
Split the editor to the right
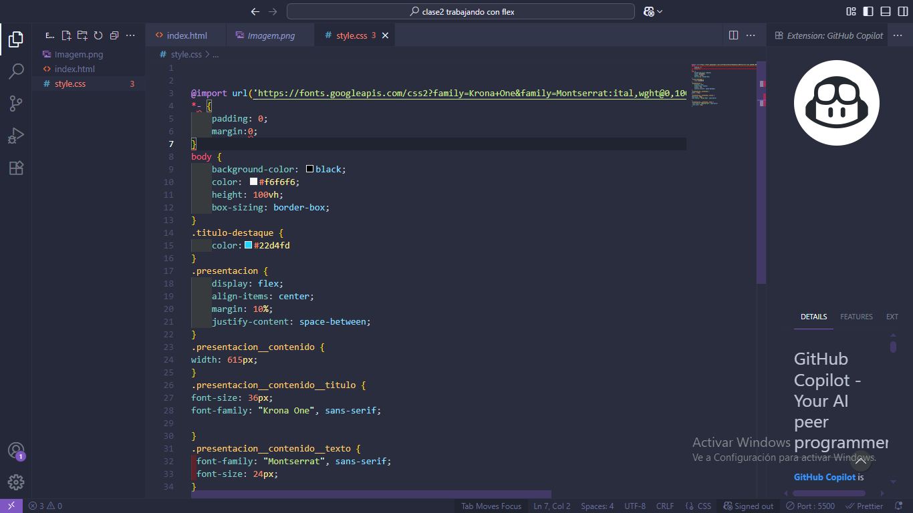pos(733,35)
